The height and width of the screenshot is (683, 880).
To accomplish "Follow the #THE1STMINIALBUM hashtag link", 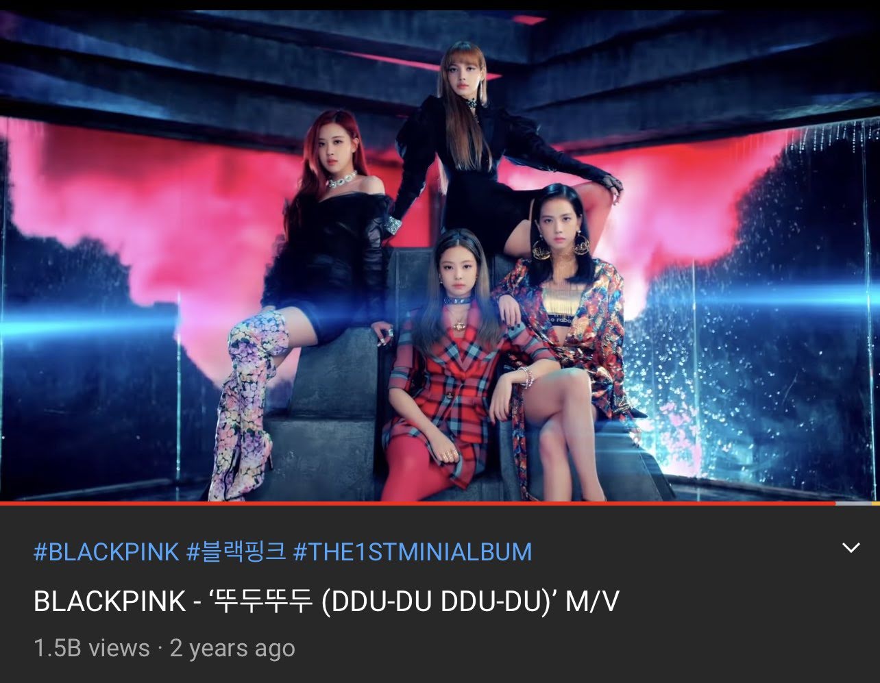I will [412, 551].
